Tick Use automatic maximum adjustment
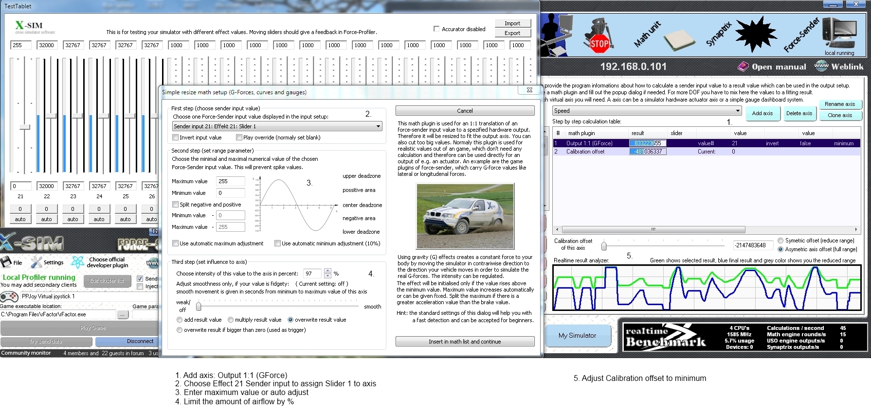The width and height of the screenshot is (871, 413). [176, 243]
